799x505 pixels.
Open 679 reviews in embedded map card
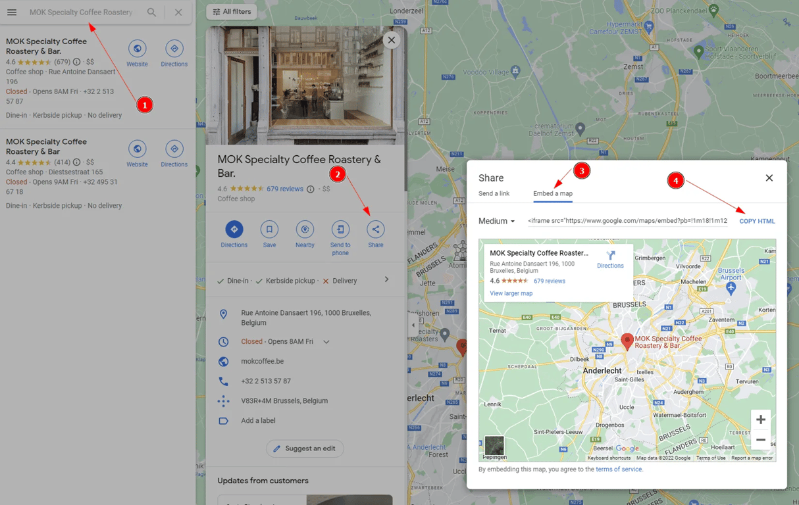(550, 281)
